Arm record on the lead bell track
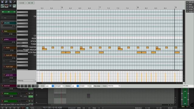Screen dimensions: 194x109 (x=2, y=86)
